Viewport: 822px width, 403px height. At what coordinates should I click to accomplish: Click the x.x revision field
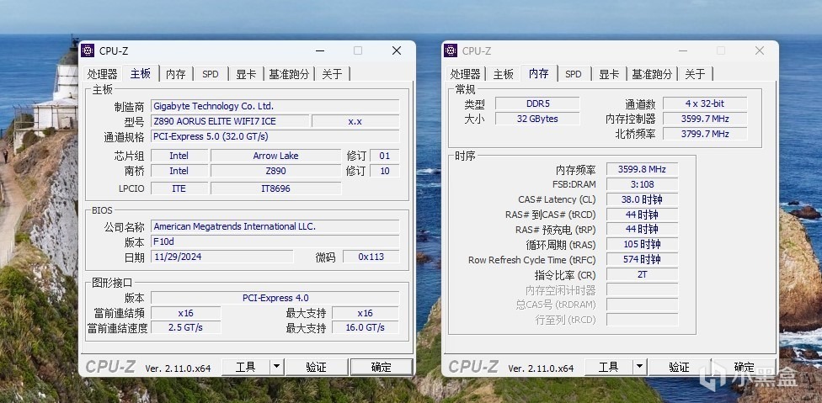coord(355,121)
